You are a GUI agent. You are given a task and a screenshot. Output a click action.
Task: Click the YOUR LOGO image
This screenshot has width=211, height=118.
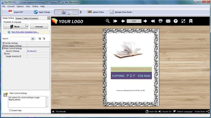pos(67,21)
